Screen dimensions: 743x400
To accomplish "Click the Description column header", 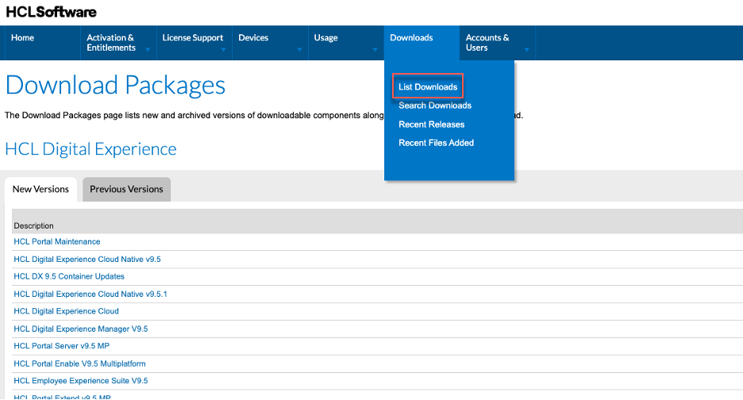I will (x=33, y=225).
